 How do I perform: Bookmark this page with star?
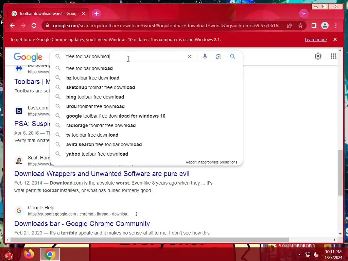(x=300, y=26)
